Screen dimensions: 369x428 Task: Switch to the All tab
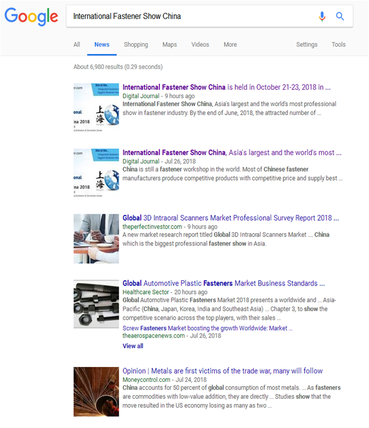click(77, 44)
